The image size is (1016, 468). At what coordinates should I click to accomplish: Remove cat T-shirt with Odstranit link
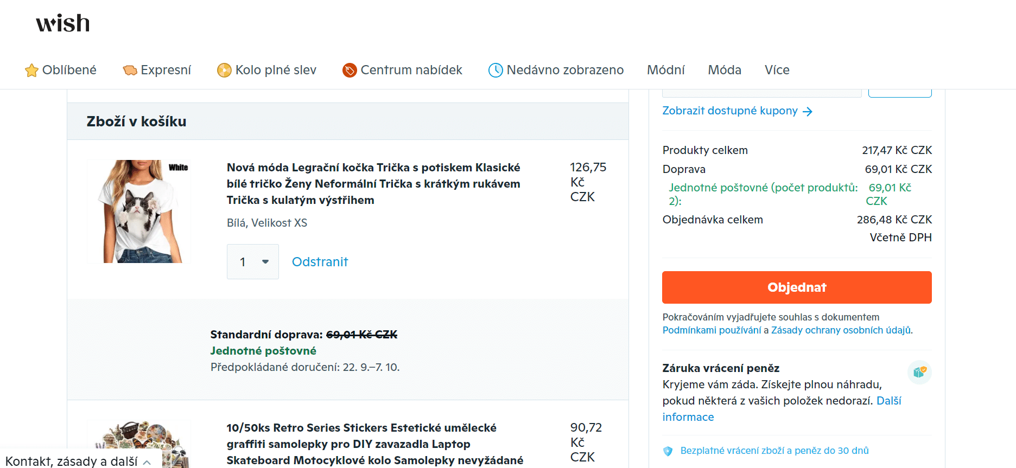click(x=320, y=262)
